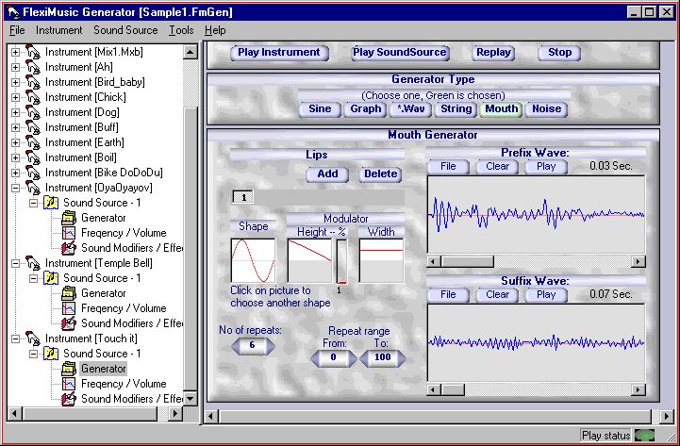Click the Height percent vertical slider

(341, 262)
